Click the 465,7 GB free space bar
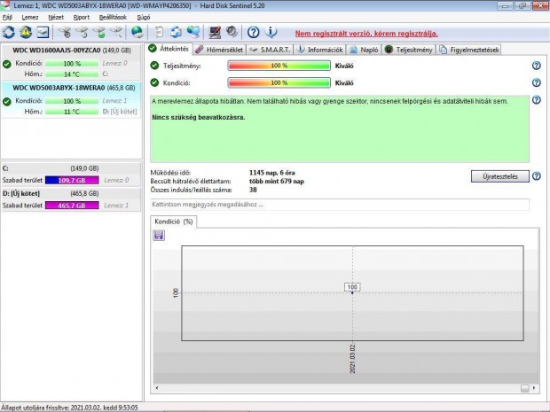This screenshot has width=550, height=412. coord(72,206)
